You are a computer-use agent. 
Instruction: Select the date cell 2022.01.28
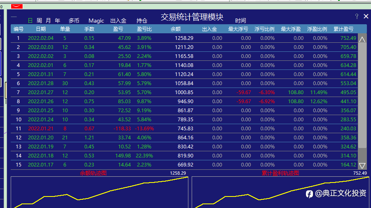(41, 83)
